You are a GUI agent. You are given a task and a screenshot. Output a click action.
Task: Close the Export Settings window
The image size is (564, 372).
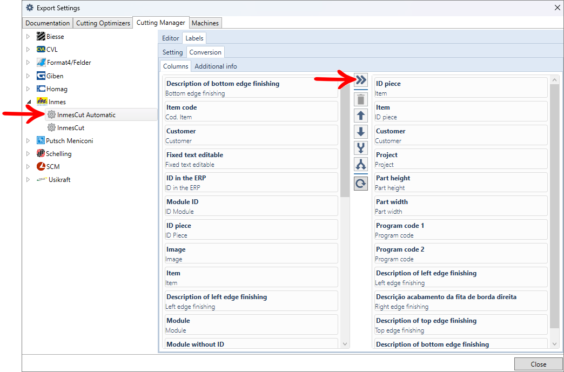pyautogui.click(x=557, y=8)
